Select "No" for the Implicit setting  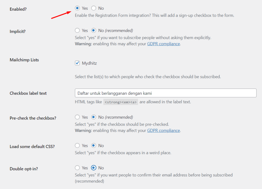(x=94, y=30)
